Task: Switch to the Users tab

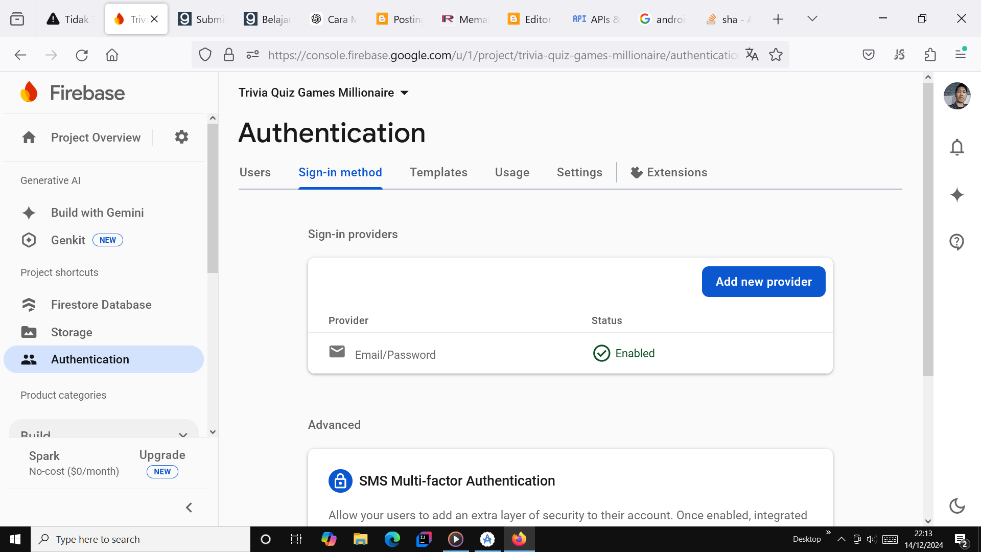Action: coord(255,173)
